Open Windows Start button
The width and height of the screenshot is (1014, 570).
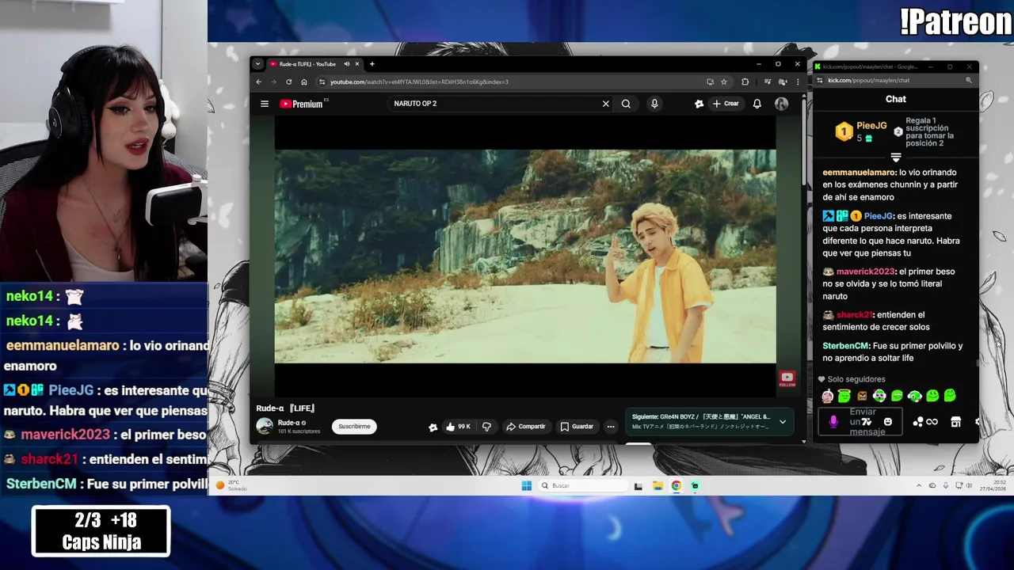[526, 486]
